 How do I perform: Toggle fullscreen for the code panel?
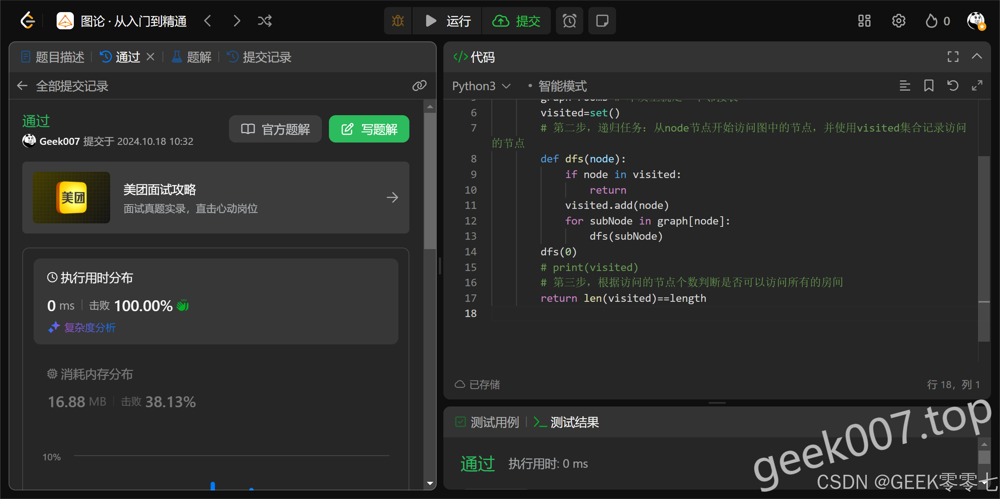click(x=953, y=57)
